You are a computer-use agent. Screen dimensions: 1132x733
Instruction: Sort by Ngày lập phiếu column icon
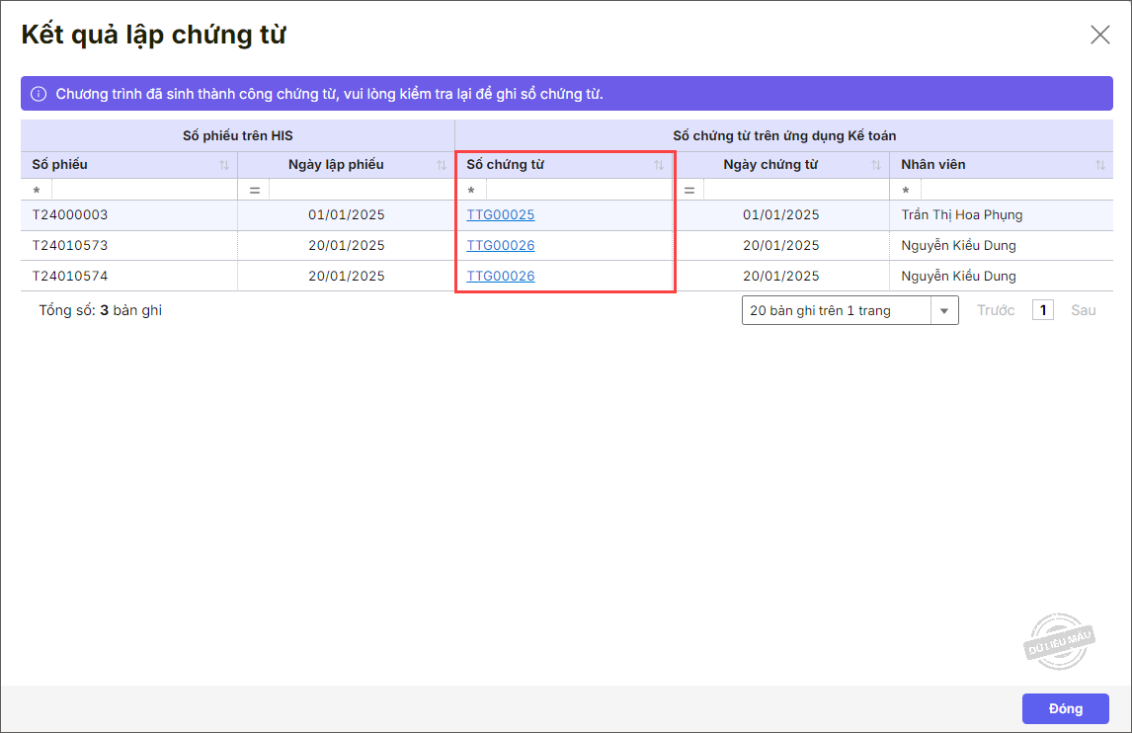coord(442,165)
